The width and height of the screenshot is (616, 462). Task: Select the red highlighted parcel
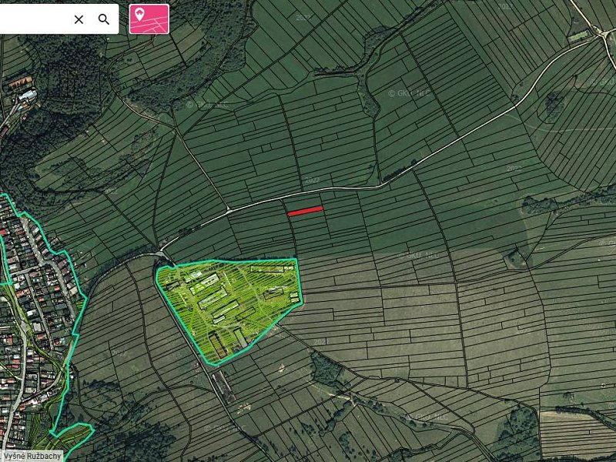coord(305,210)
